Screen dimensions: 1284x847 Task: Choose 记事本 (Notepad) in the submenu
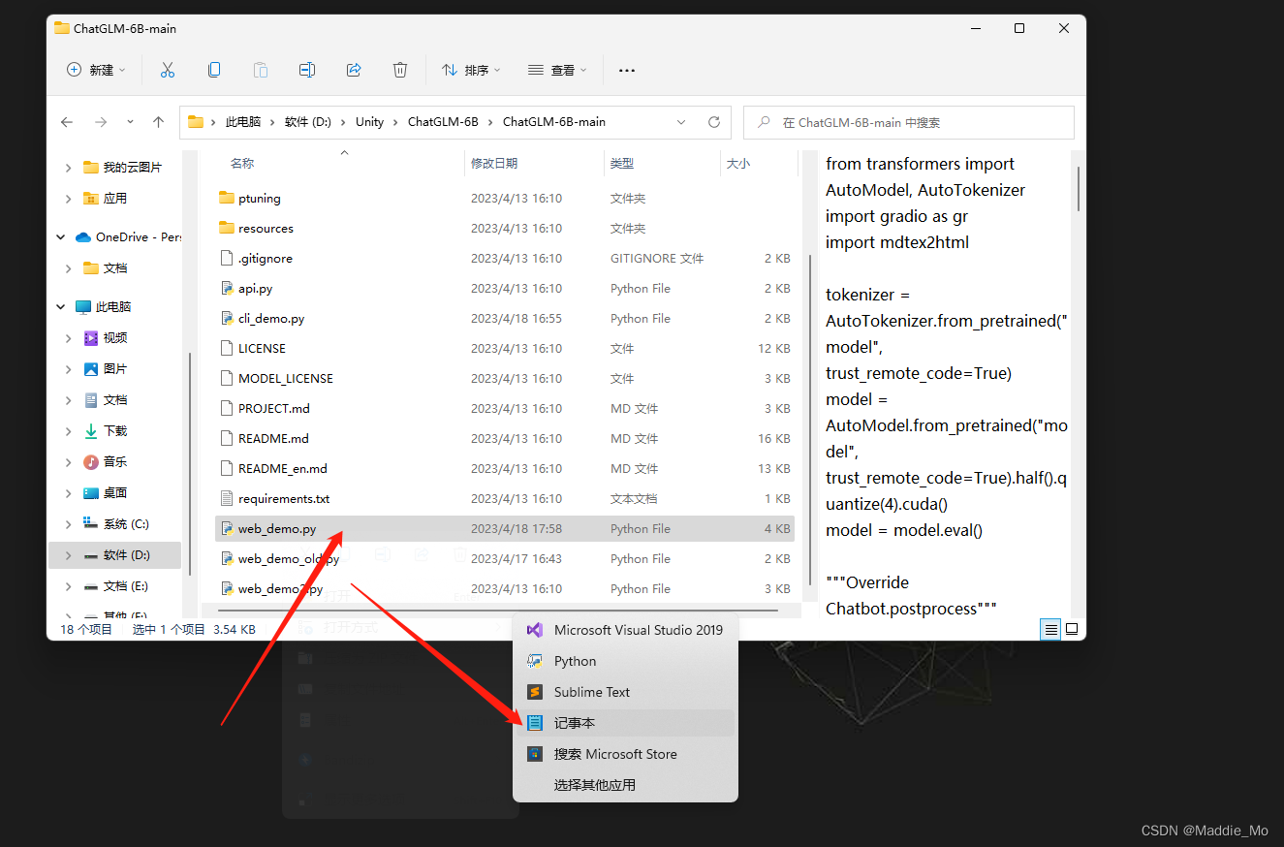pyautogui.click(x=625, y=723)
